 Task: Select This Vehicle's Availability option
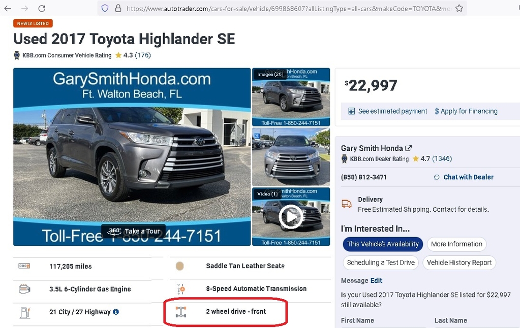383,244
